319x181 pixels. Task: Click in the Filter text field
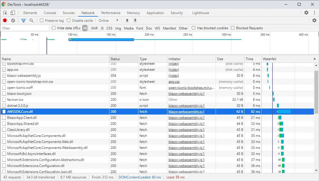(x=24, y=28)
